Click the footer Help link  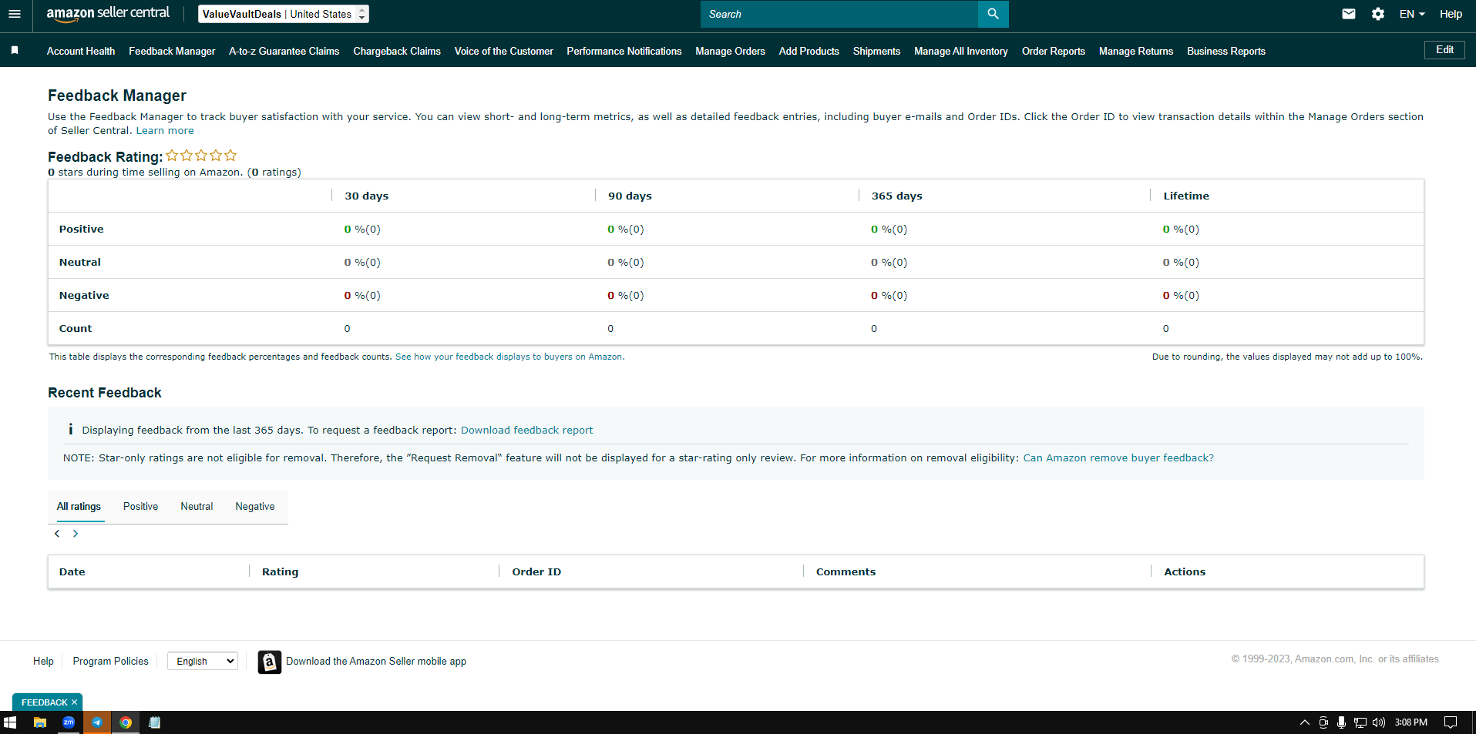(43, 662)
